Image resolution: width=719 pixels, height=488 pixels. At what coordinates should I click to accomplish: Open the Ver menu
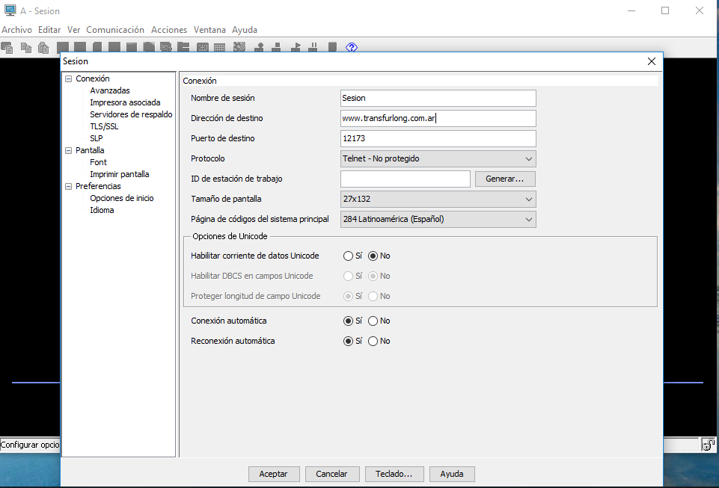click(x=73, y=30)
